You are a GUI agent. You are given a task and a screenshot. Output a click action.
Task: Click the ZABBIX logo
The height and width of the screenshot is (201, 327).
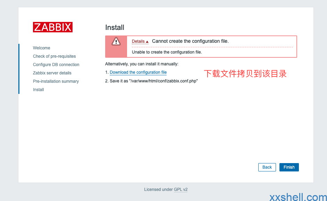coord(53,27)
